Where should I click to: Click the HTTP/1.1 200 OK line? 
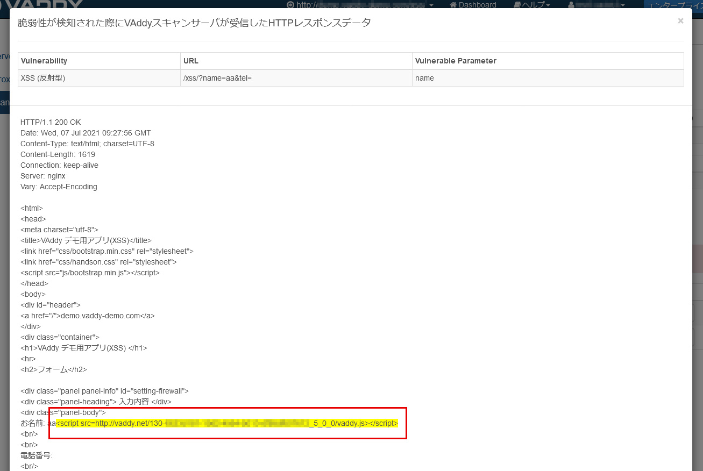click(51, 122)
